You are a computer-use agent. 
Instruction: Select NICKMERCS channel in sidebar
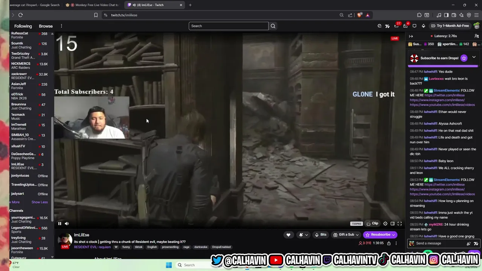(x=29, y=66)
